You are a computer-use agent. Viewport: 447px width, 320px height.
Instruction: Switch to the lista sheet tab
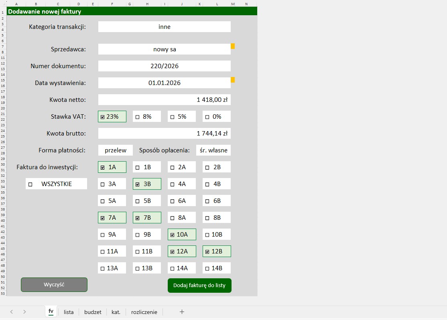[x=69, y=312]
